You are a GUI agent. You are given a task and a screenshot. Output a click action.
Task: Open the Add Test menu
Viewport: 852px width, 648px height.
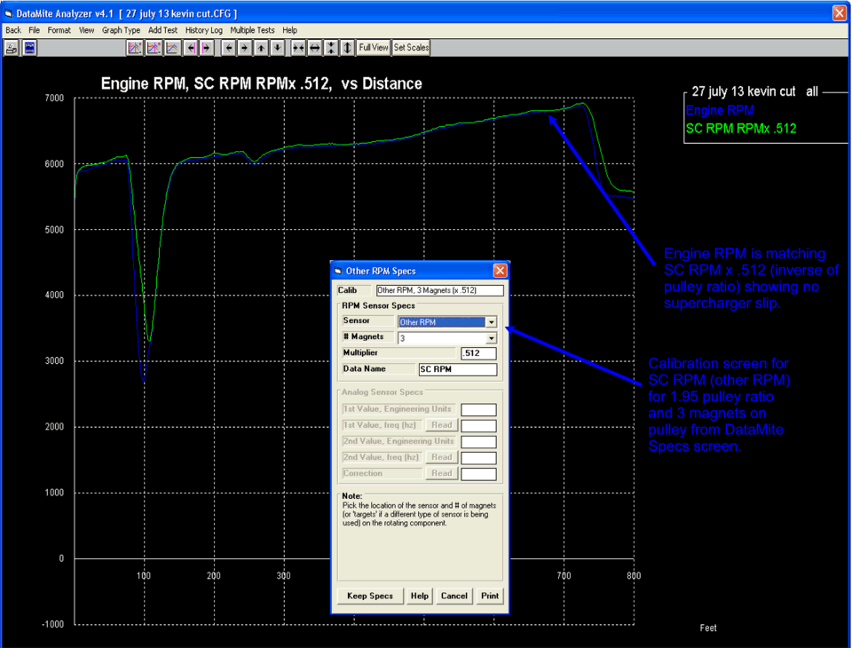[x=163, y=30]
